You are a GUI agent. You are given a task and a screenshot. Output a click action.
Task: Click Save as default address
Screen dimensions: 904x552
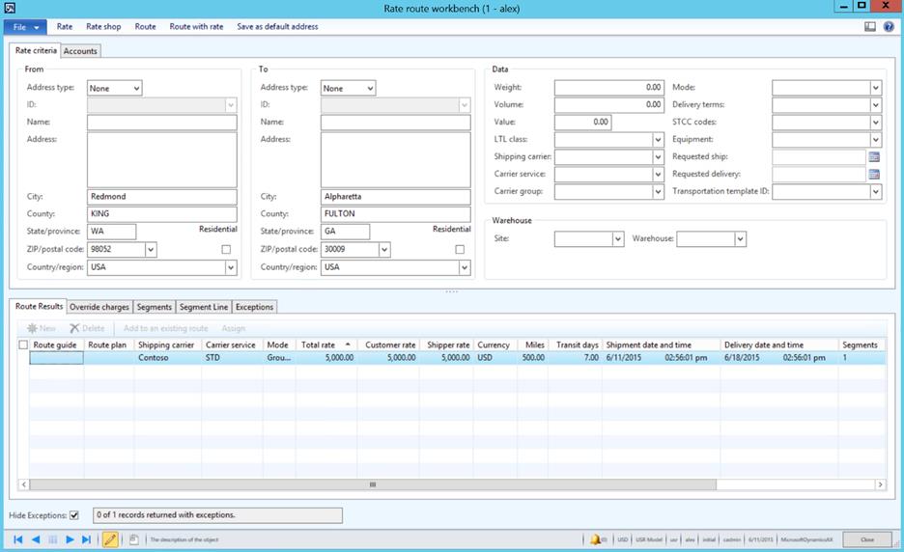(x=277, y=26)
